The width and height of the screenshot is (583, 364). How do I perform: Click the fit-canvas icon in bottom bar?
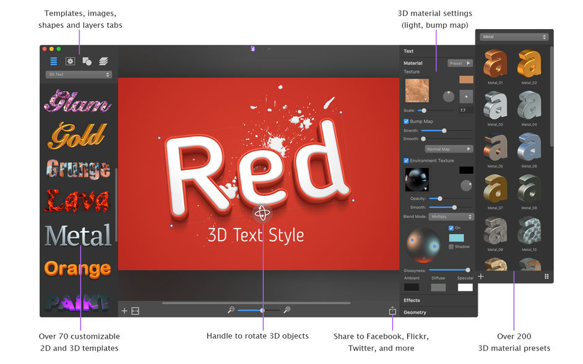click(x=135, y=310)
